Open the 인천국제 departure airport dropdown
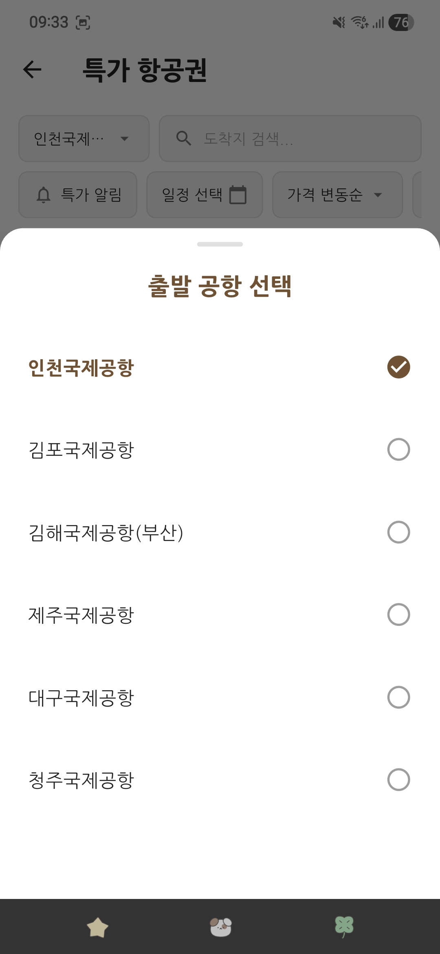Image resolution: width=440 pixels, height=954 pixels. pyautogui.click(x=84, y=139)
